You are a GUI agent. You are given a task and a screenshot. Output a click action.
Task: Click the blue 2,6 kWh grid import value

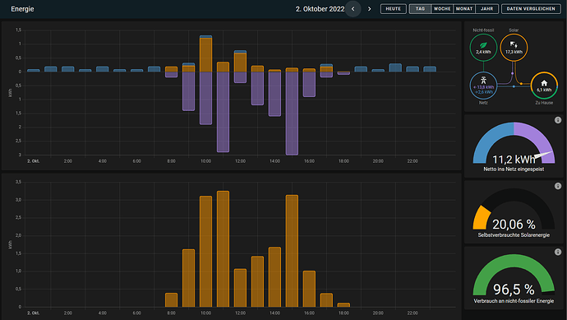coord(484,92)
